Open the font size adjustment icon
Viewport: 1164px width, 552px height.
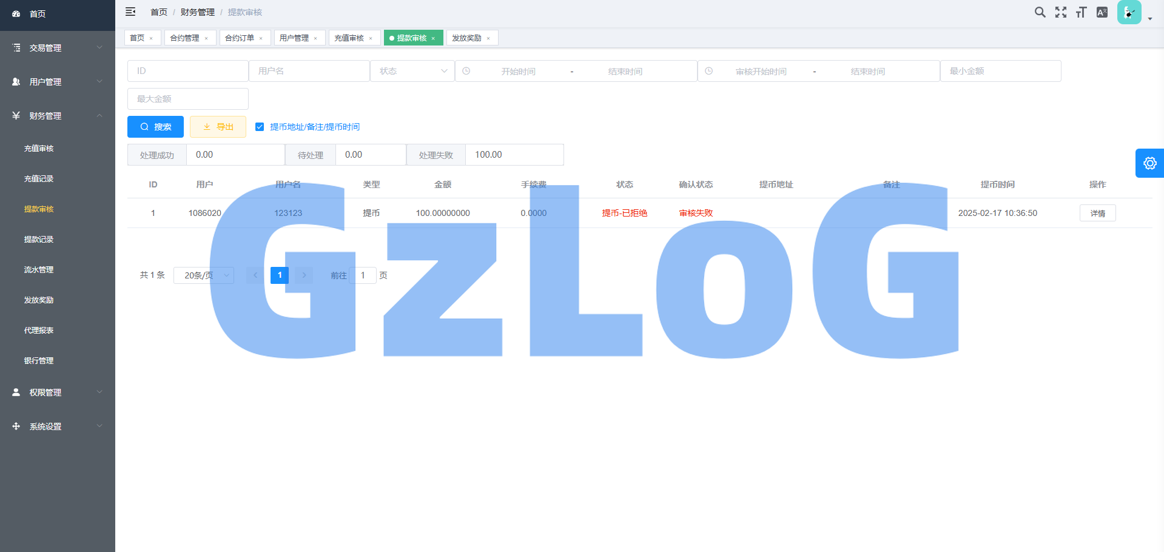[x=1081, y=12]
